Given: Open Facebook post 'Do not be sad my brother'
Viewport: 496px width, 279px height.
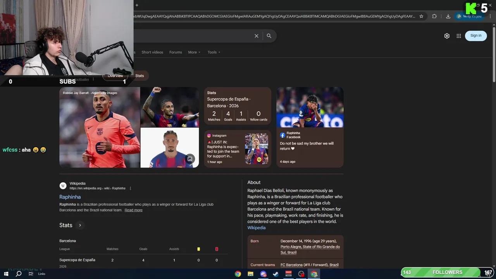Looking at the screenshot, I should [307, 146].
